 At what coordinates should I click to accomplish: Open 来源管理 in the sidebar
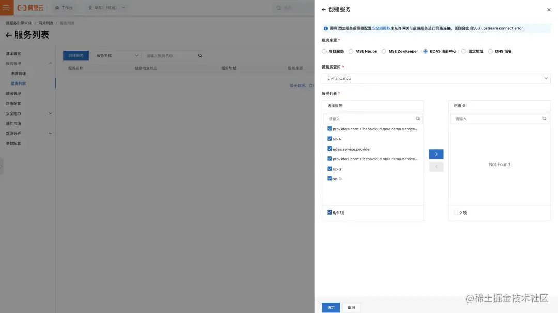(x=19, y=74)
